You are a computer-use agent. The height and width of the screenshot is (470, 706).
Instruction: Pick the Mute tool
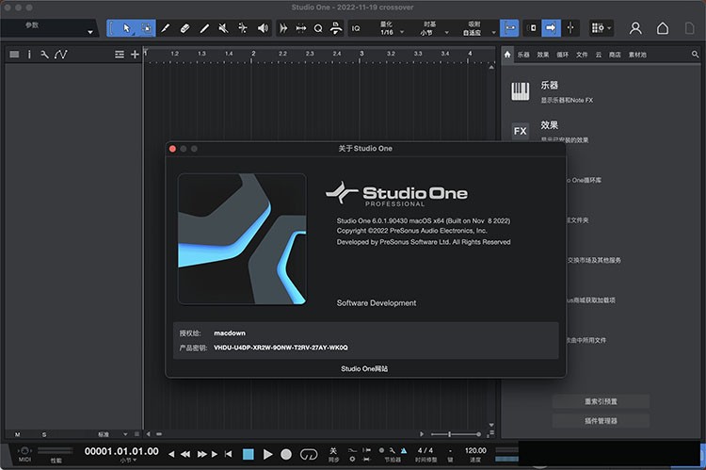click(x=223, y=28)
